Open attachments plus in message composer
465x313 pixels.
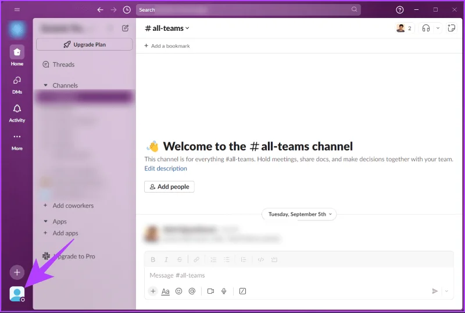pos(153,291)
